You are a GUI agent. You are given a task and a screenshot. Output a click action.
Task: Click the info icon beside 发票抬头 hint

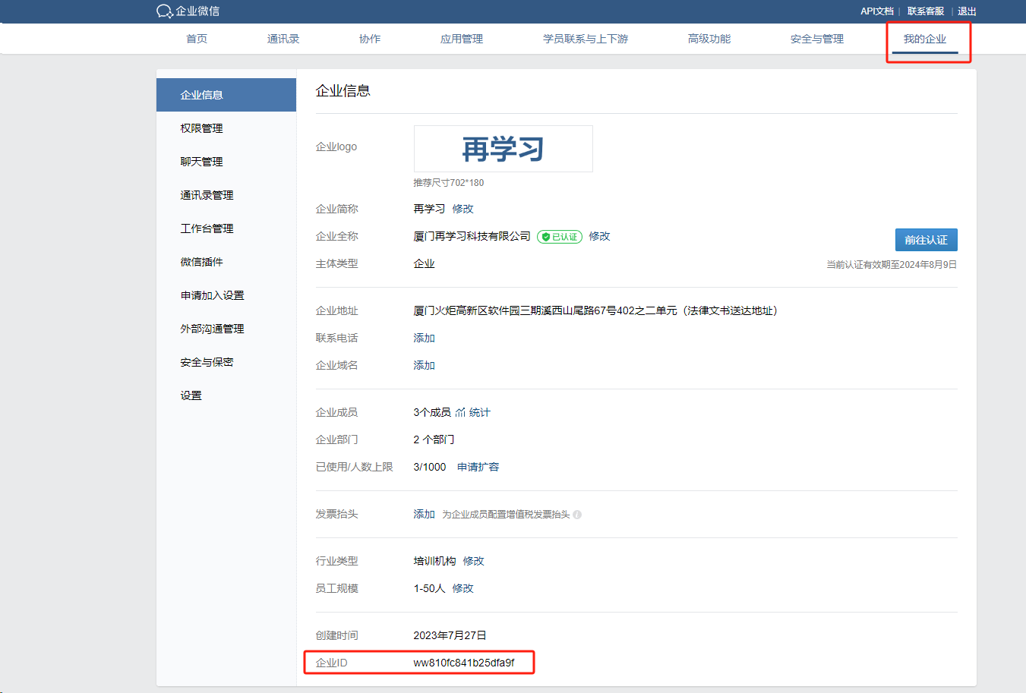pyautogui.click(x=577, y=515)
